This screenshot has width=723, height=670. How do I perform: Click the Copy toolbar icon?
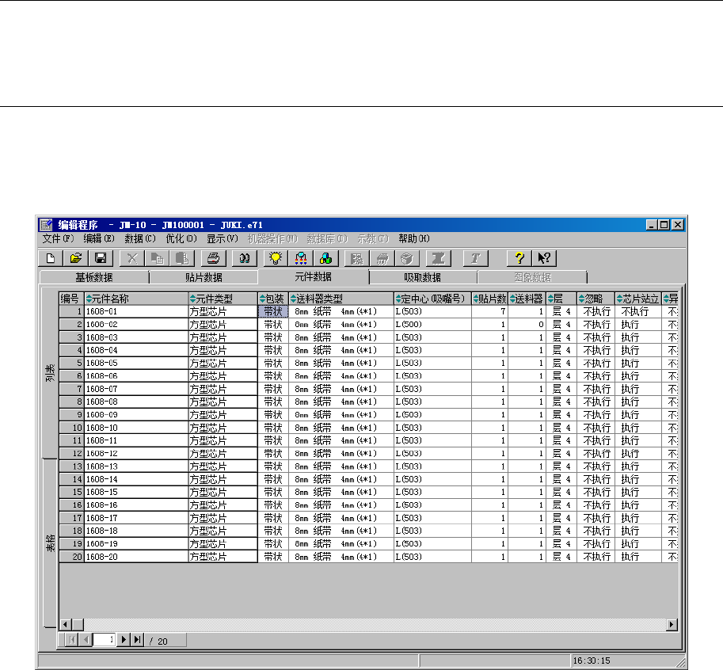tap(158, 258)
